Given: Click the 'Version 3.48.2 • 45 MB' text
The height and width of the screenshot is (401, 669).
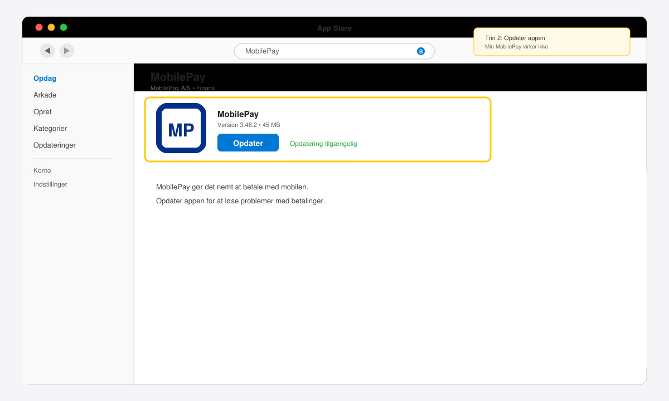Looking at the screenshot, I should coord(249,125).
